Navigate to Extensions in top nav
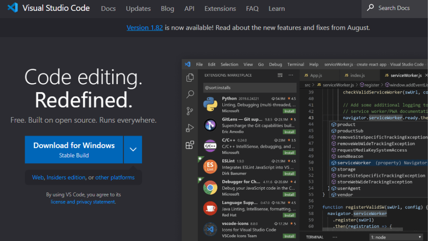Viewport: 428px width, 241px height. click(220, 8)
